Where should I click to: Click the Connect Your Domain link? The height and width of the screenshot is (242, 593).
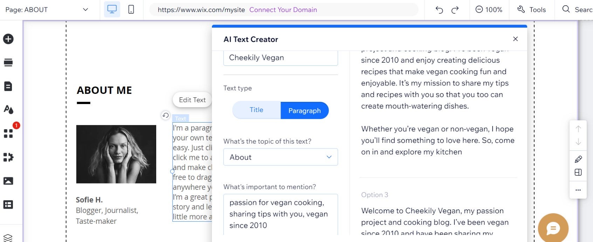coord(283,10)
